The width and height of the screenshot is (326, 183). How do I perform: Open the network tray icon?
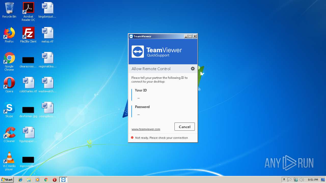pos(296,180)
